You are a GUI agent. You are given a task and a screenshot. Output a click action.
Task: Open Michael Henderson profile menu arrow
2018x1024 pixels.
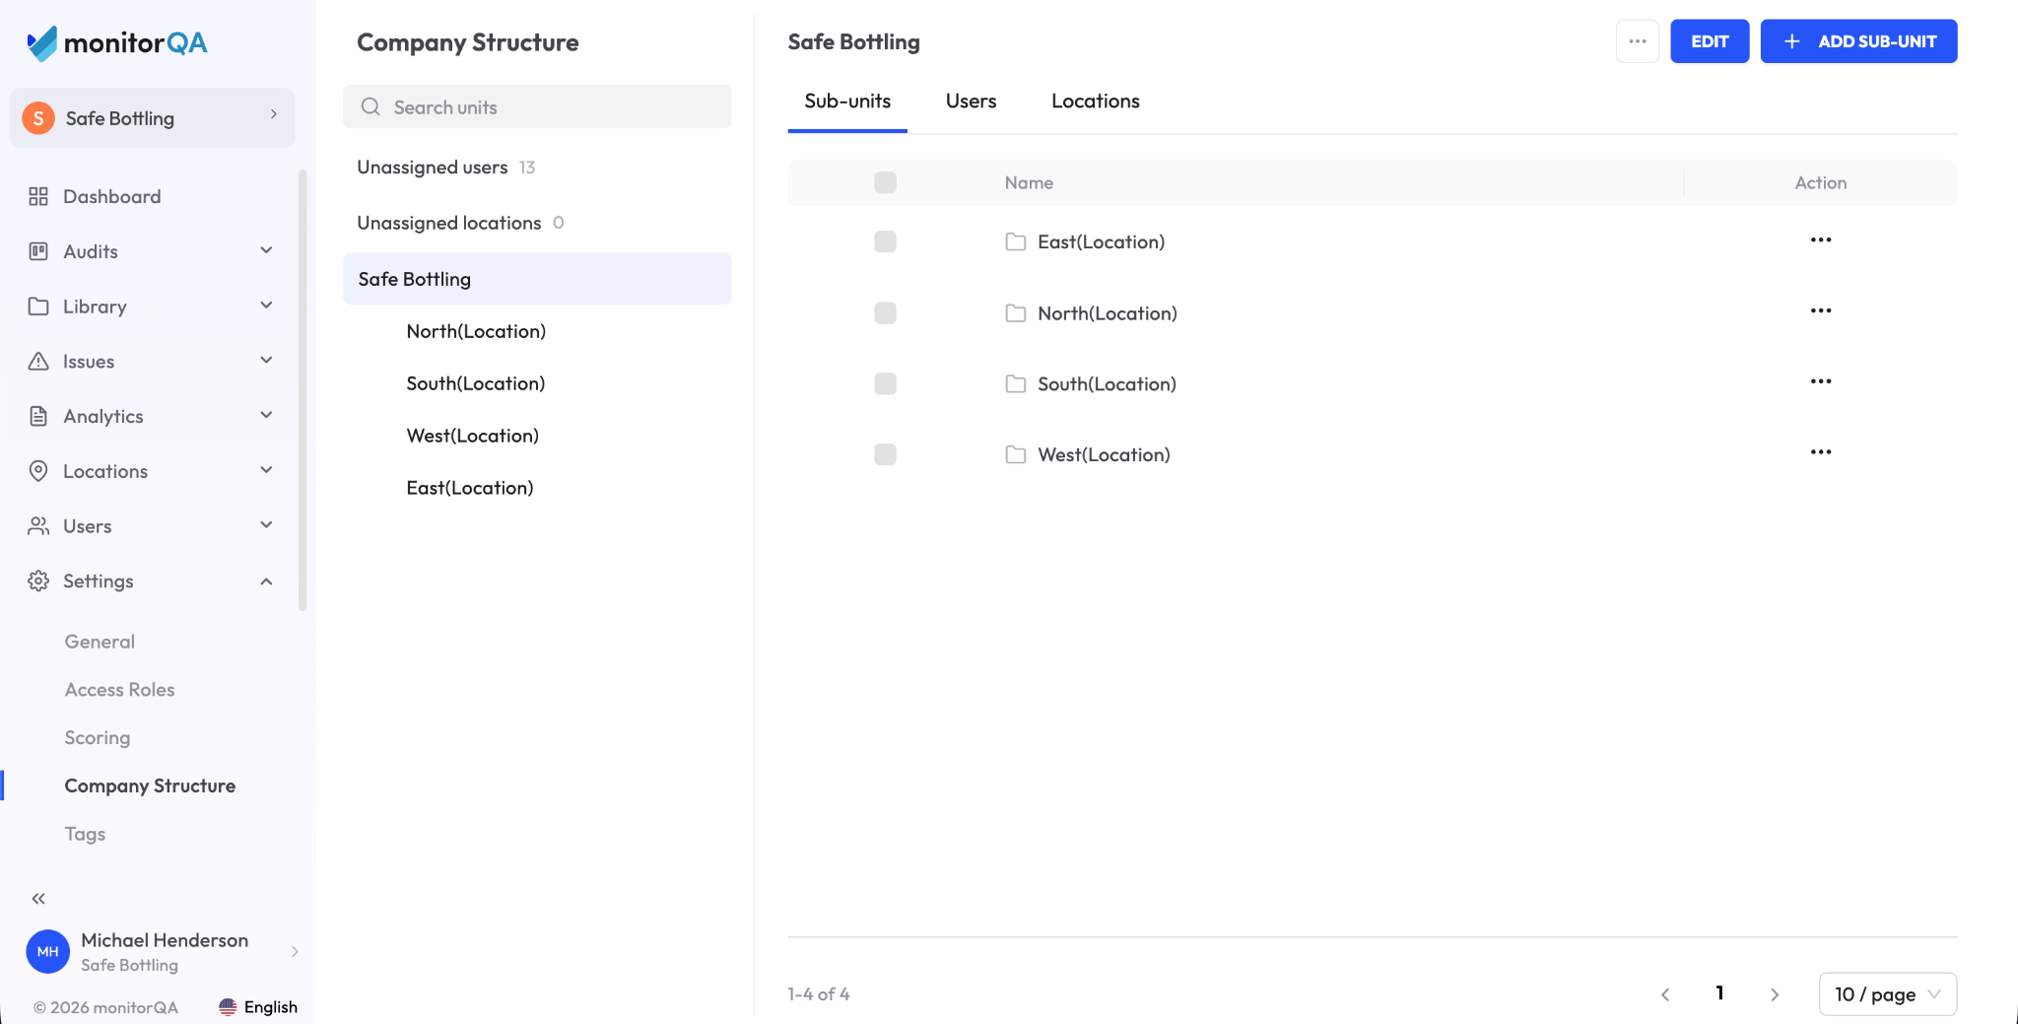click(x=295, y=952)
